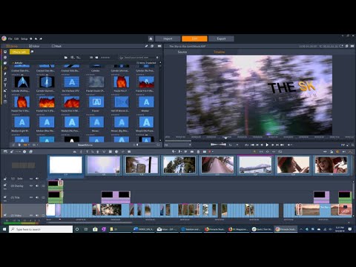The width and height of the screenshot is (356, 267).
Task: Select the Freeze effect thumbnail
Action: pyautogui.click(x=96, y=102)
